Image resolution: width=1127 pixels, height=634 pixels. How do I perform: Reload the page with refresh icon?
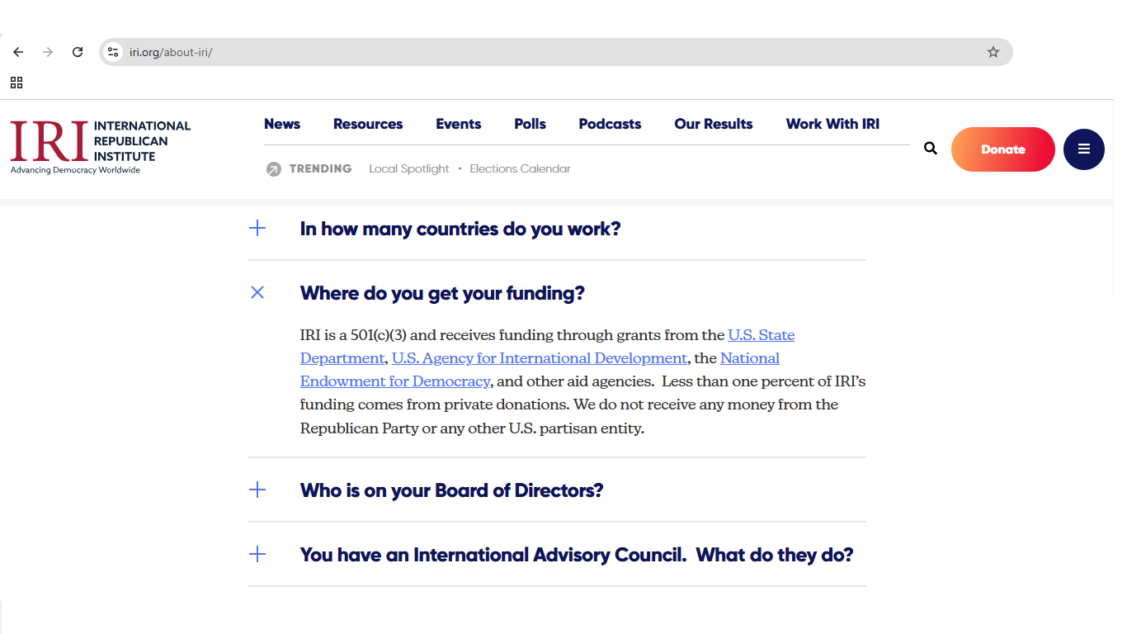78,52
